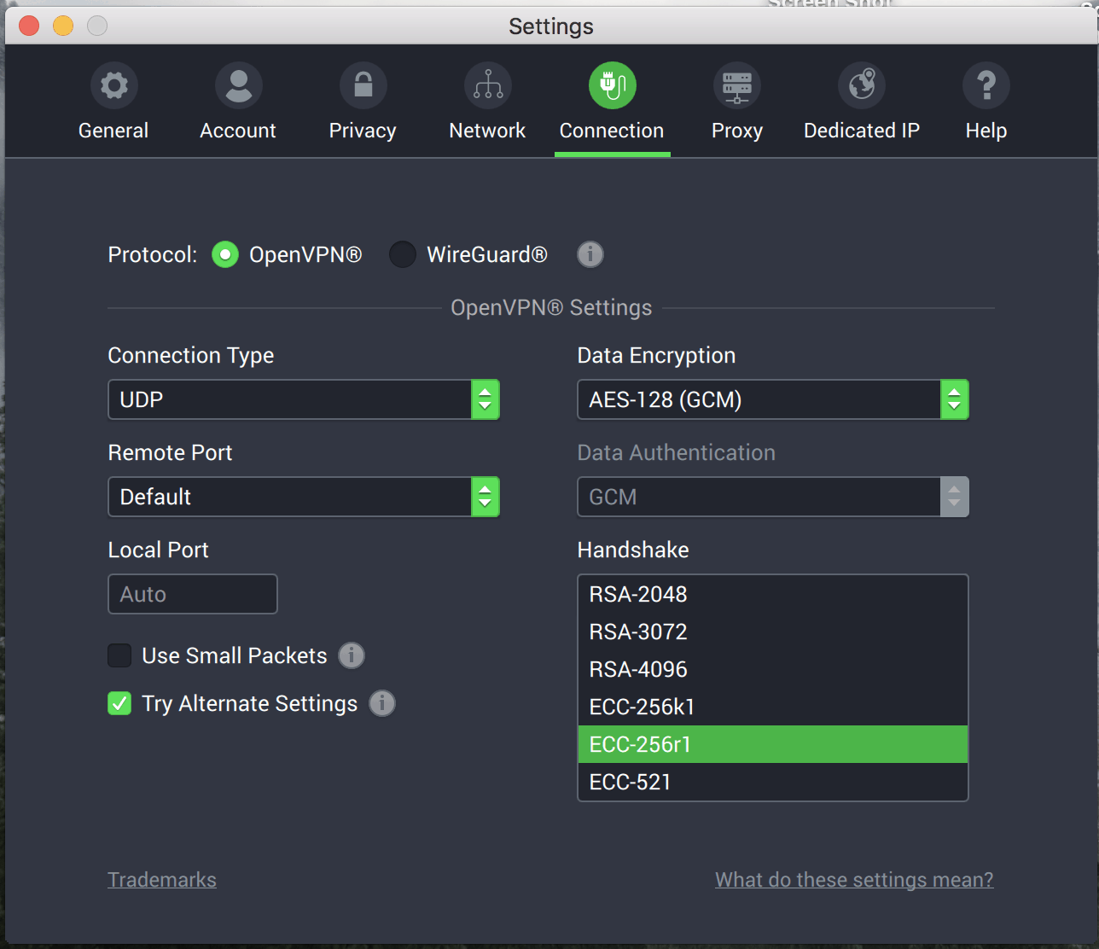Click the Help tab label

986,131
